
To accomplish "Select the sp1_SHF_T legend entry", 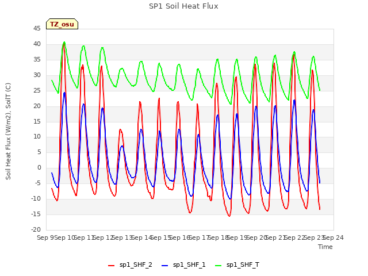I will 237,265.
